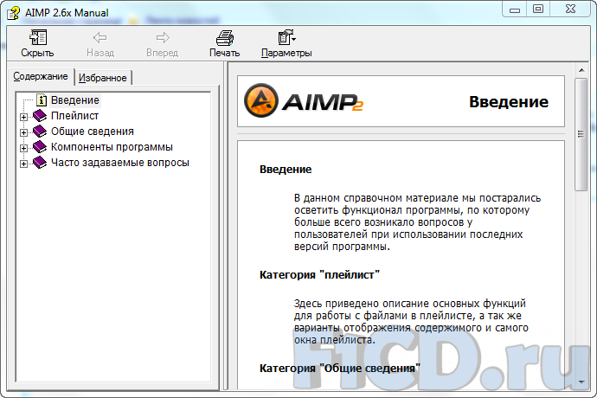Click the book icon beside Общие сведения
The height and width of the screenshot is (398, 597).
pyautogui.click(x=40, y=132)
